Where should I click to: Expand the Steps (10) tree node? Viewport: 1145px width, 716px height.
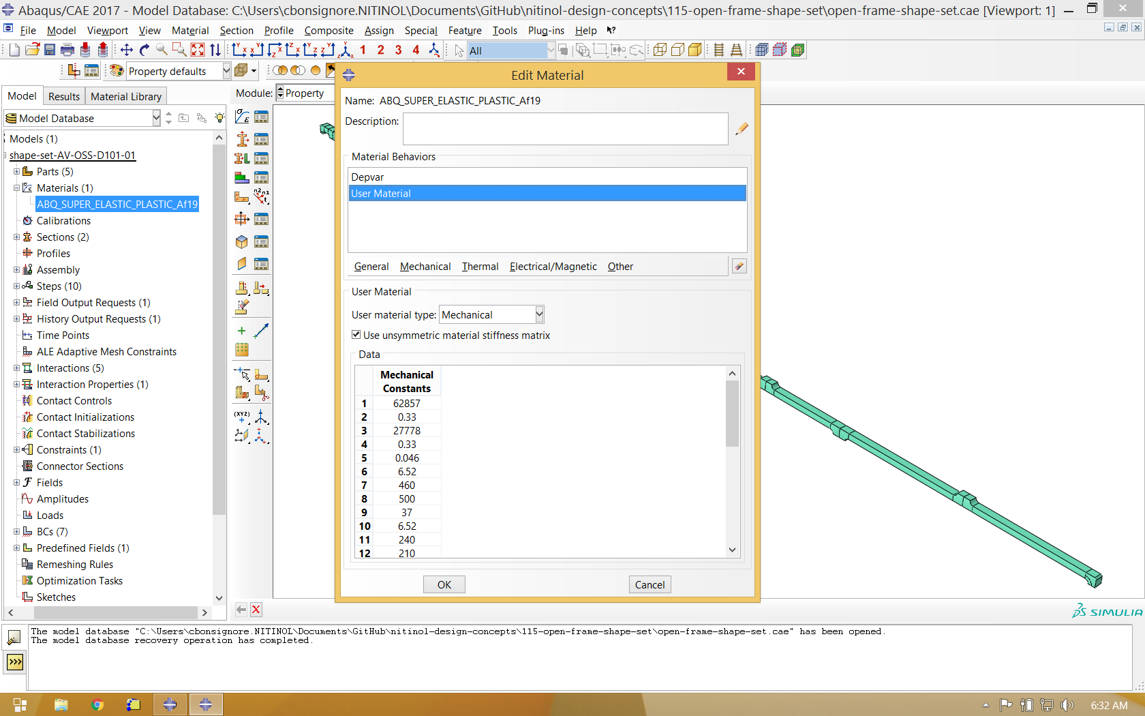pos(16,286)
